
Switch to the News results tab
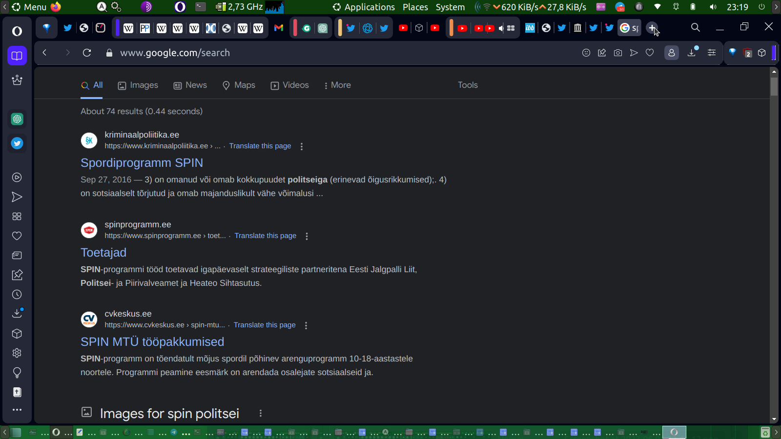pyautogui.click(x=190, y=85)
